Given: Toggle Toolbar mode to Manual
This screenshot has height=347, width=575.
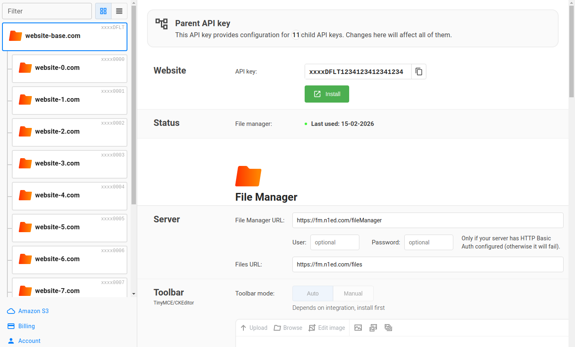Looking at the screenshot, I should click(x=353, y=293).
